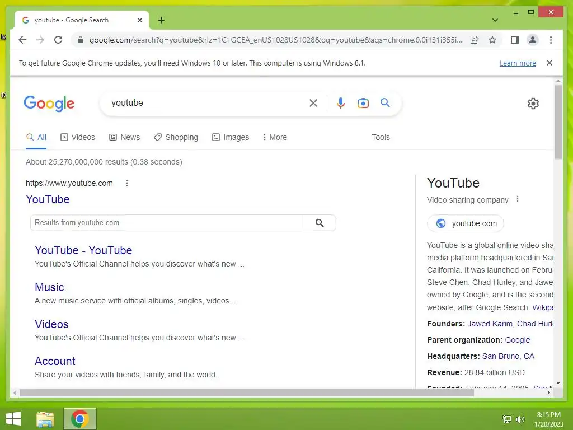Select the All results tab
This screenshot has width=573, height=430.
tap(36, 138)
